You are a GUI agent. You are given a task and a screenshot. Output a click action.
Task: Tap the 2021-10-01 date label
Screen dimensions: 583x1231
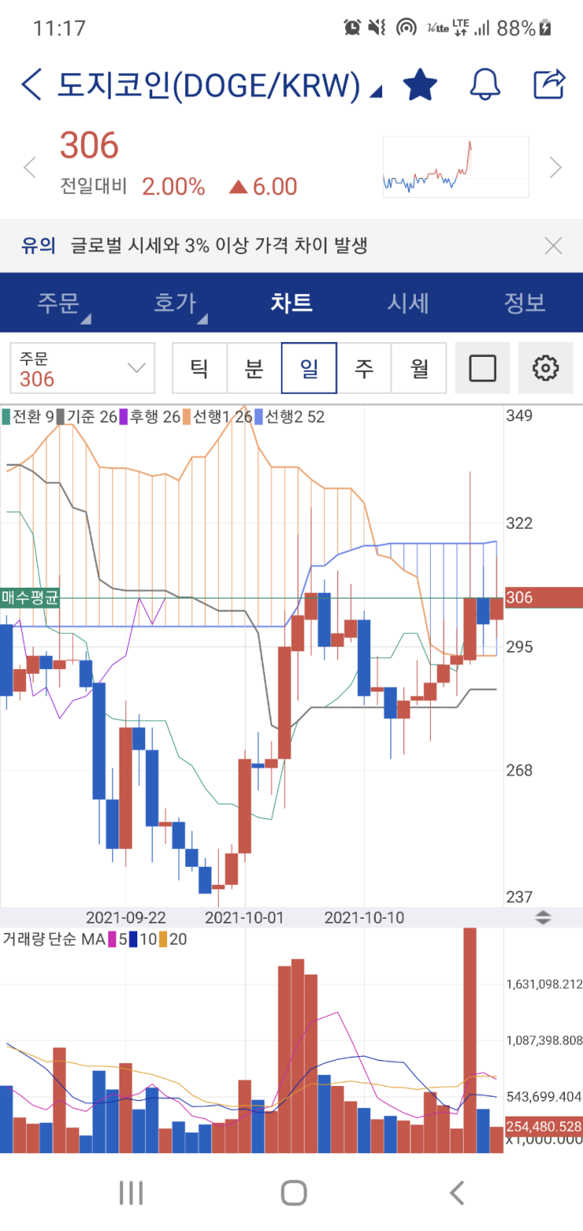coord(244,917)
